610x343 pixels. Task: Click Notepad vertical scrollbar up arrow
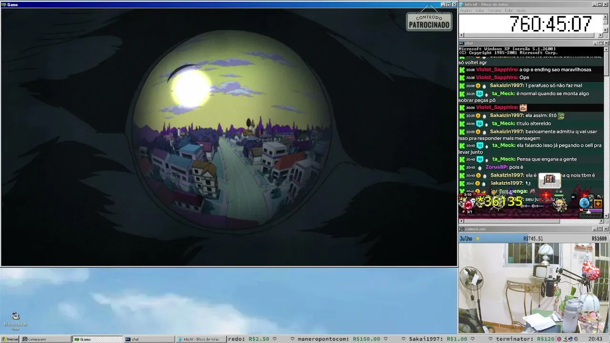606,17
